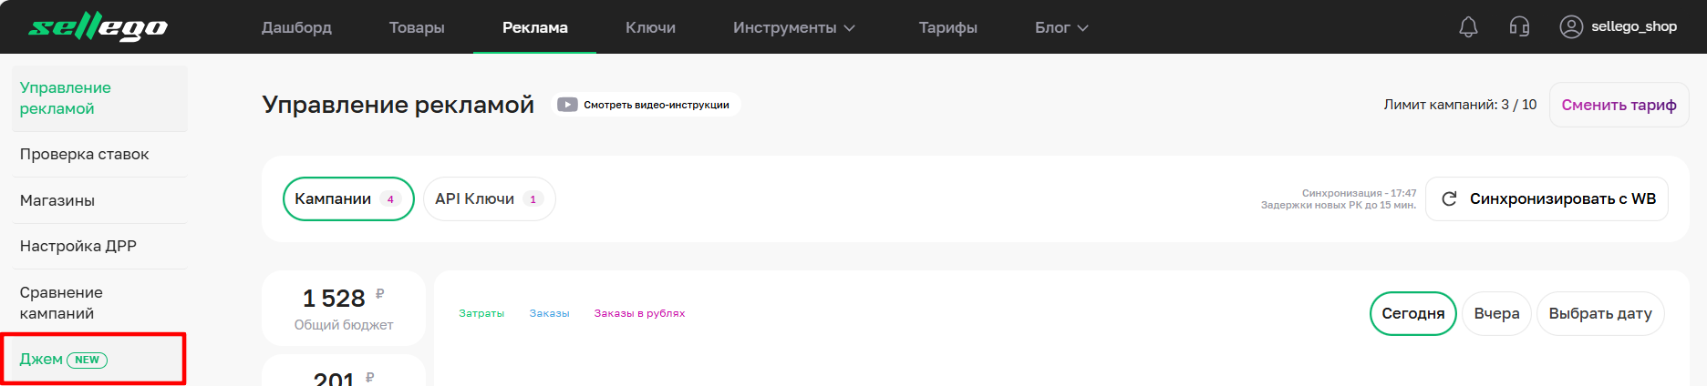
Task: Click Синхронизировать с WB button
Action: click(x=1547, y=198)
